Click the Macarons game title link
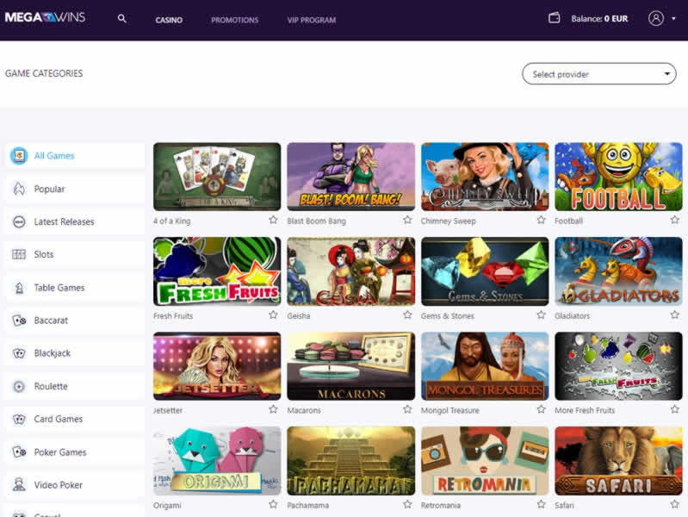Screen dimensions: 688x517 pos(304,410)
